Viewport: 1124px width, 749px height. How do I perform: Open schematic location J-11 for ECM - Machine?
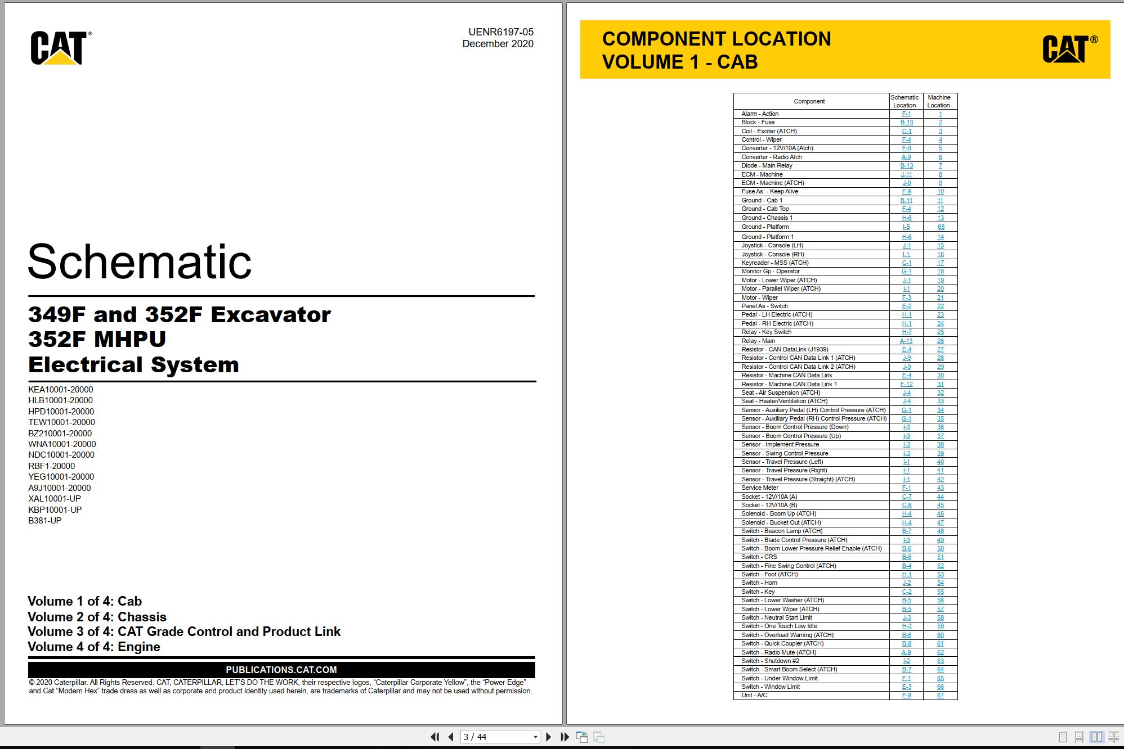click(x=906, y=174)
